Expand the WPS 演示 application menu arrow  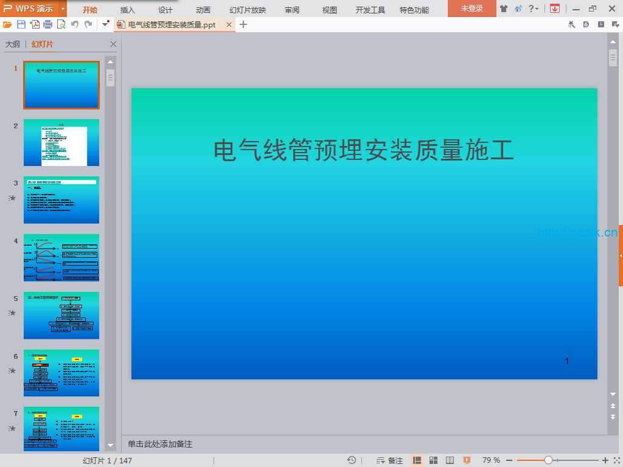click(x=63, y=9)
